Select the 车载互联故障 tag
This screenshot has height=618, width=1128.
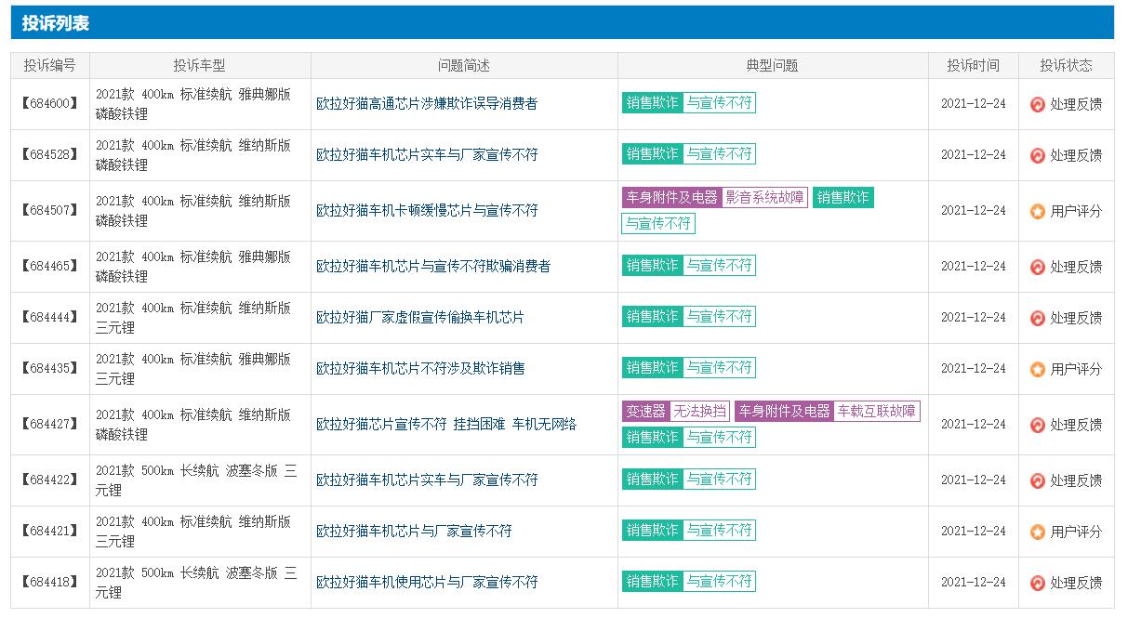876,412
